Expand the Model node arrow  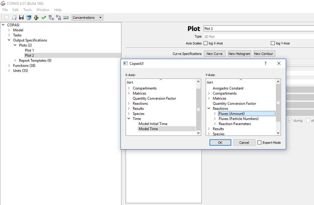9,30
